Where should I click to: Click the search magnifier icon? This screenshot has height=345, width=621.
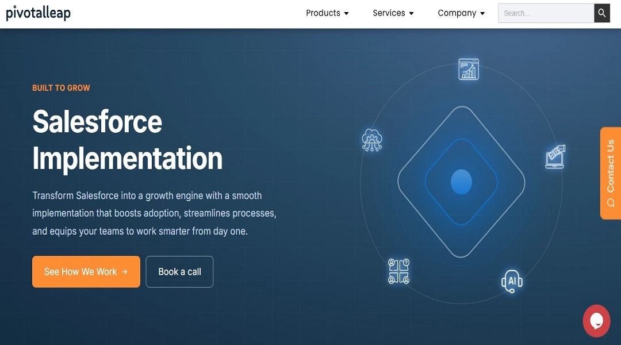[601, 13]
